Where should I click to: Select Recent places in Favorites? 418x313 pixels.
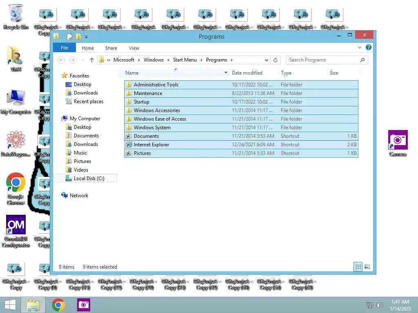(x=88, y=101)
